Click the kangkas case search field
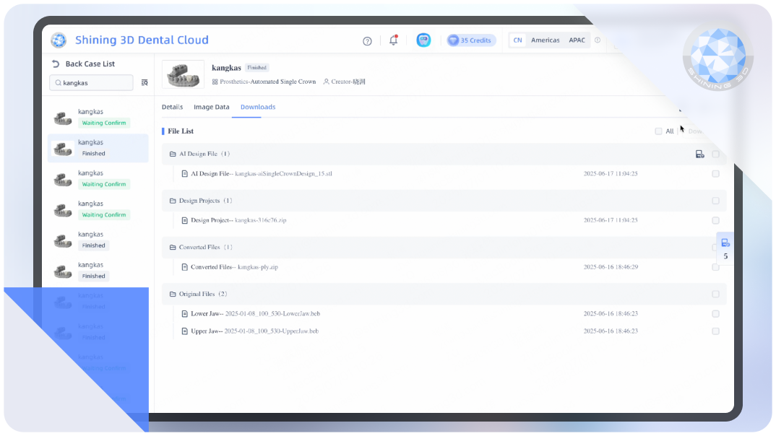 pyautogui.click(x=91, y=83)
